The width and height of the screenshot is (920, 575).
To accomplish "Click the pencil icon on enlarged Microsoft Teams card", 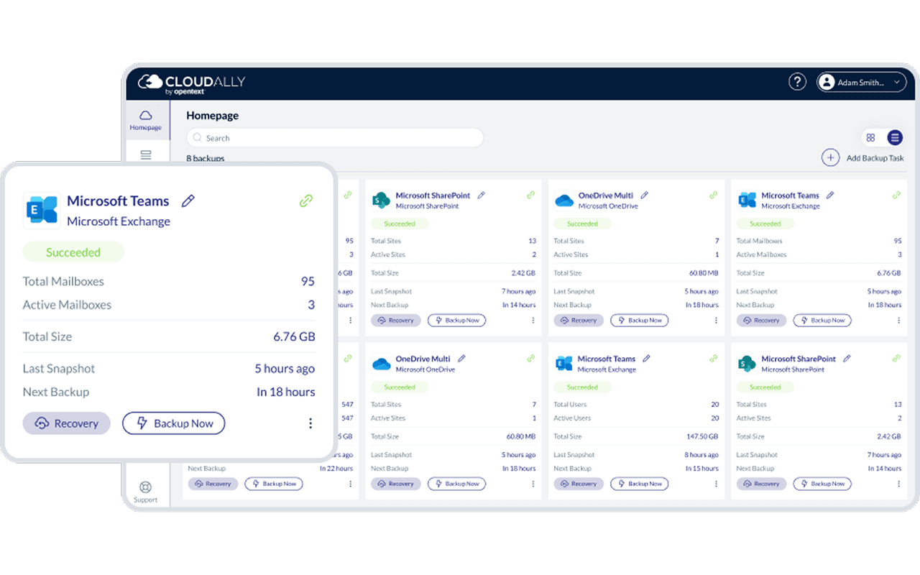I will pyautogui.click(x=188, y=201).
